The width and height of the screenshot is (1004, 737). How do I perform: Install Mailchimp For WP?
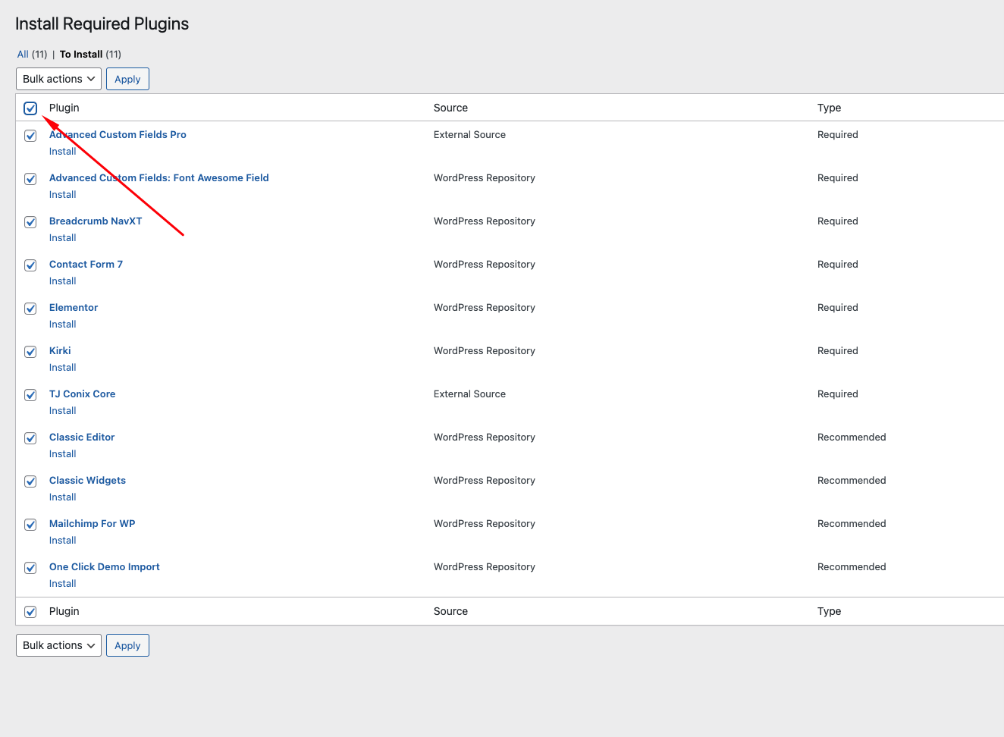(63, 540)
